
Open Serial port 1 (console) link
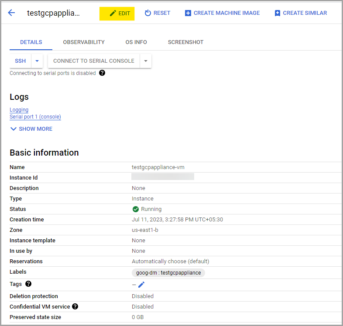35,117
